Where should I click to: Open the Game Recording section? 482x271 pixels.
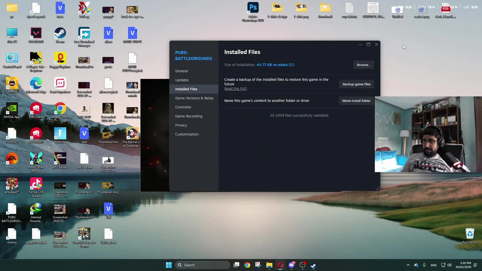coord(188,116)
